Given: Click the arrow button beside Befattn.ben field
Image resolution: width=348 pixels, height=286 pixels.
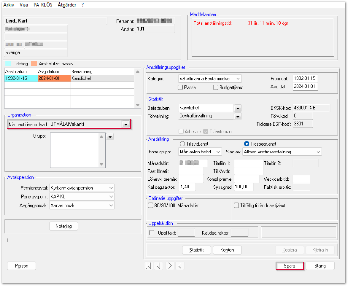Looking at the screenshot, I should pyautogui.click(x=237, y=108).
